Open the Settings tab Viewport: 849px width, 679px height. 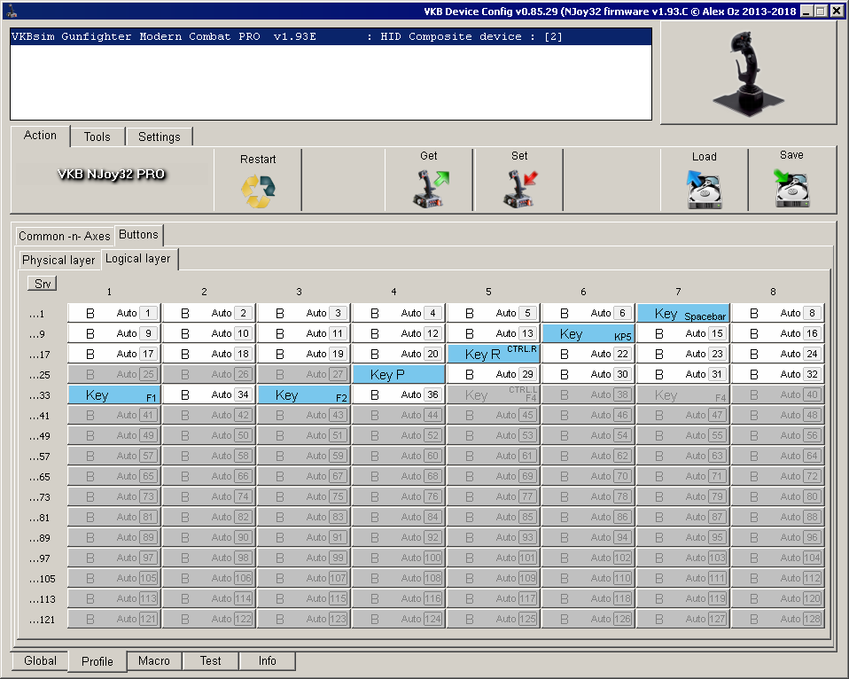click(159, 137)
